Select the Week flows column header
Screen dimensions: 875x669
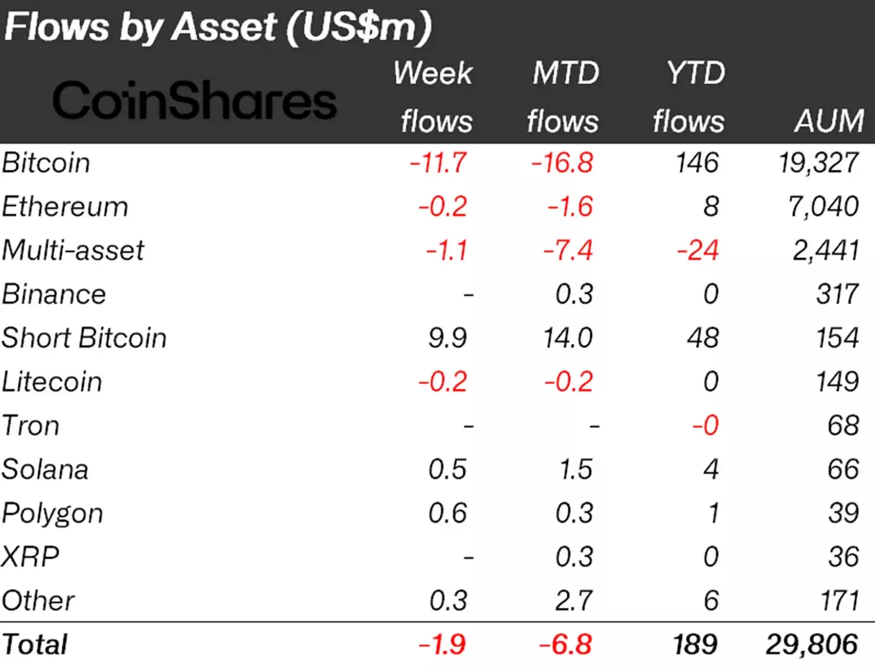click(x=434, y=97)
